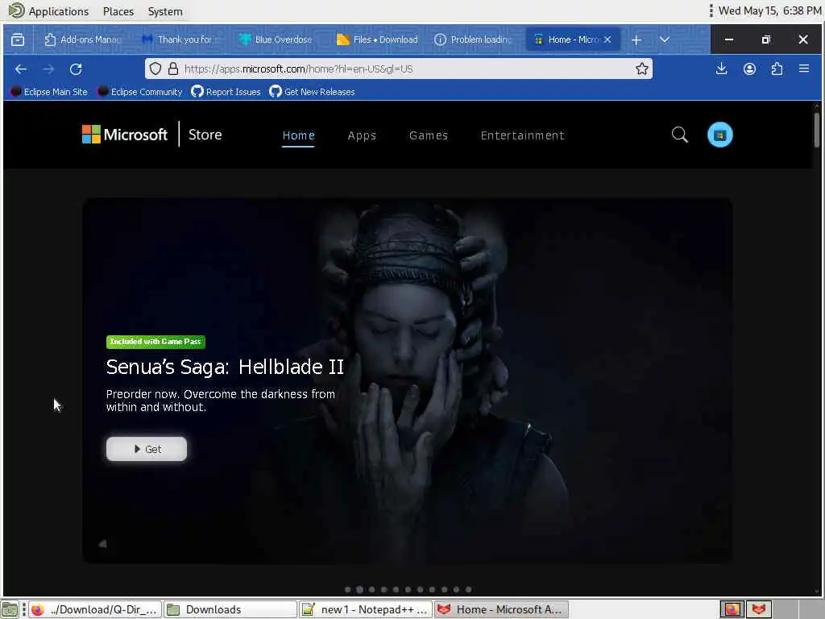Open a new browser tab
Image resolution: width=825 pixels, height=619 pixels.
pos(636,40)
